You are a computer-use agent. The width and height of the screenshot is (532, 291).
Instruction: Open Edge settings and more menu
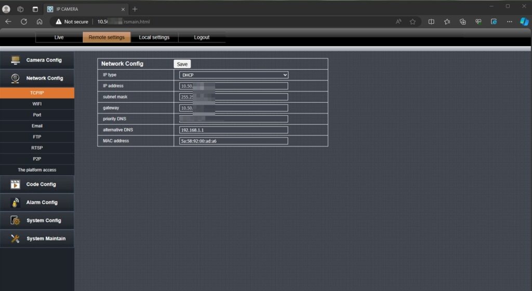tap(510, 22)
